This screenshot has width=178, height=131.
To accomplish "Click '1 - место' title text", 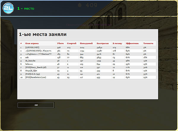I will (26, 9).
